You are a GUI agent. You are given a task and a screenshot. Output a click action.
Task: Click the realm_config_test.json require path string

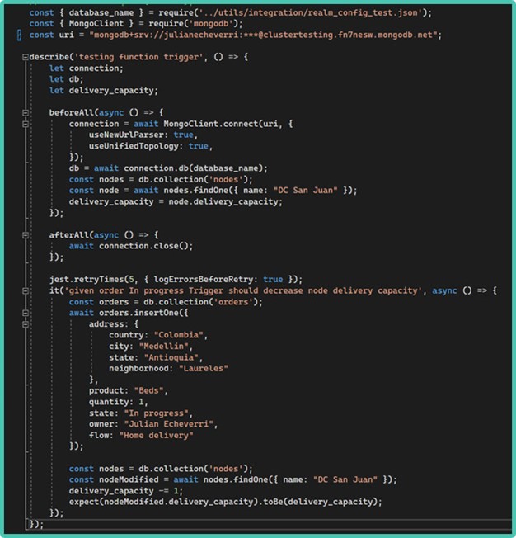click(310, 12)
